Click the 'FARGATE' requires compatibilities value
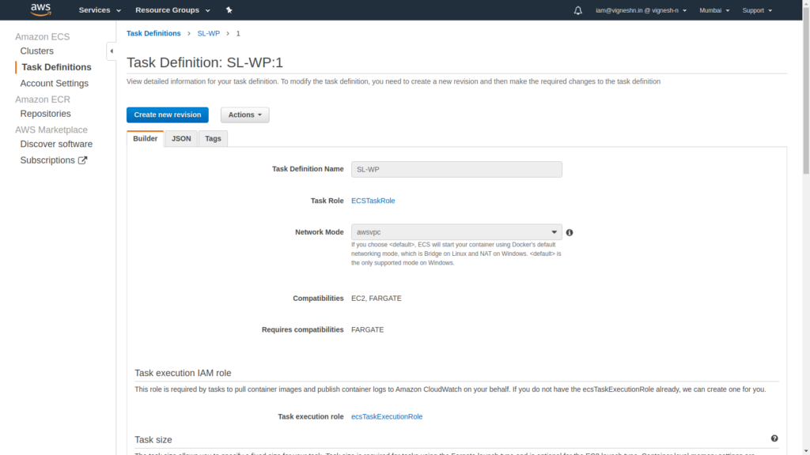The width and height of the screenshot is (810, 455). (x=367, y=329)
